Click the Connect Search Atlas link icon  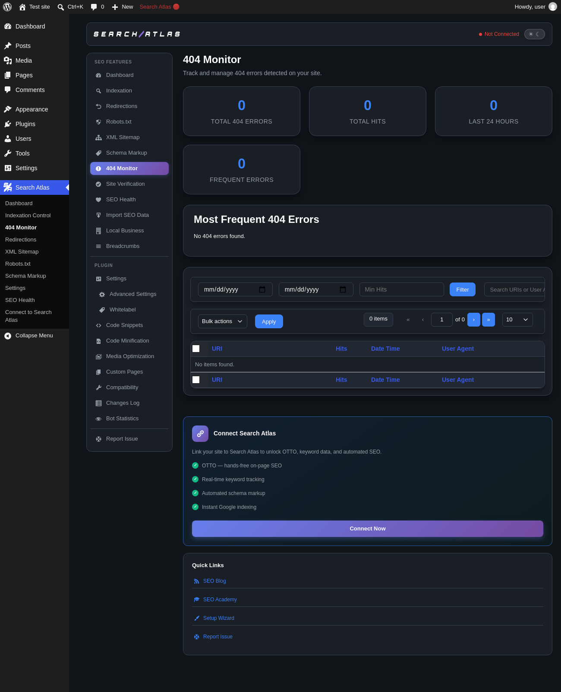(x=200, y=434)
